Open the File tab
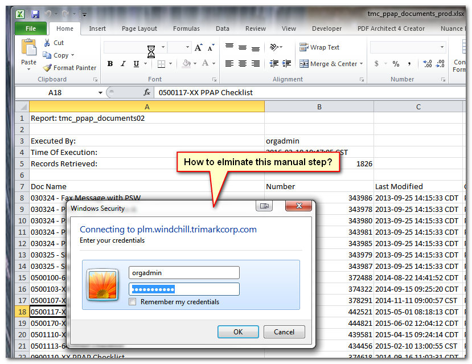The width and height of the screenshot is (472, 364). click(x=31, y=28)
